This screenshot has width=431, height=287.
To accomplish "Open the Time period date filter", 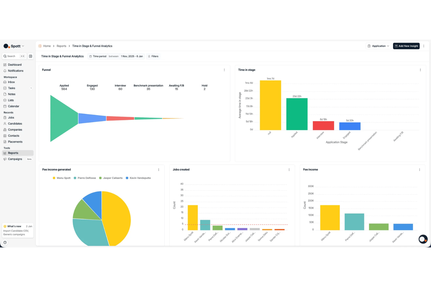I will tap(116, 56).
